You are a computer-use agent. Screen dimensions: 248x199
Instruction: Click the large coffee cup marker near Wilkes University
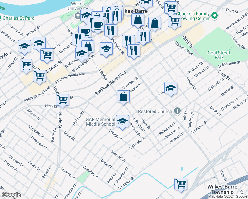coord(98,26)
